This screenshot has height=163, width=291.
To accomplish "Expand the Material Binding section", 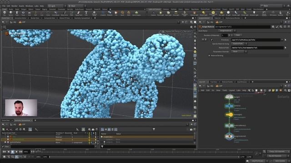I will click(209, 55).
